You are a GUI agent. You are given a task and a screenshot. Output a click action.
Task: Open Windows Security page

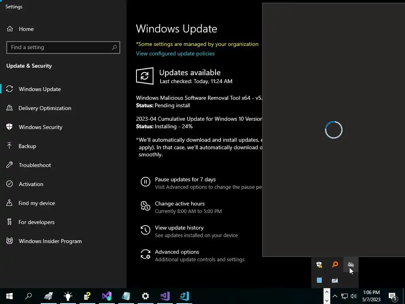point(41,127)
